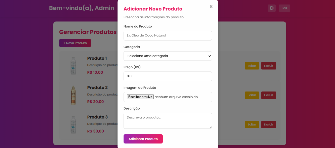Click the + Novo Produto button

[x=75, y=43]
